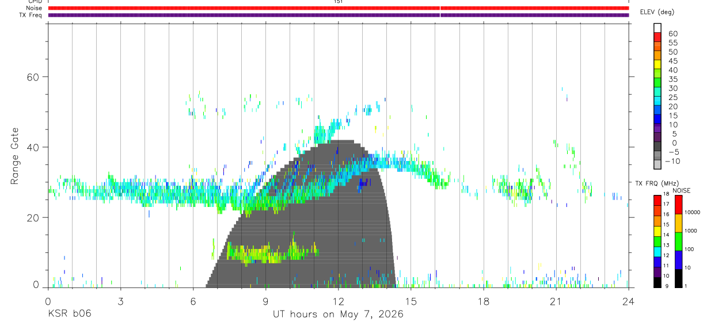
Task: Pick the green swatch on the NOISE scale
Action: (678, 241)
